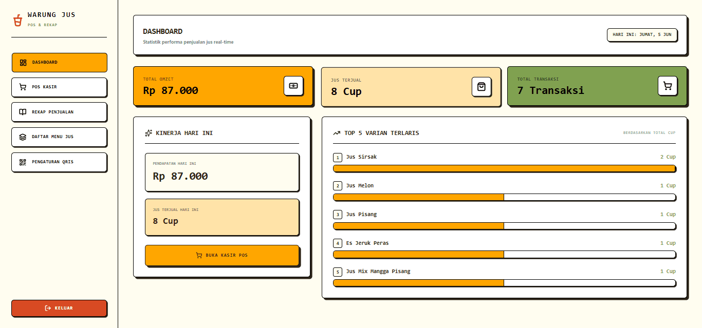702x328 pixels.
Task: Click the Jus Sirsak progress bar
Action: pyautogui.click(x=504, y=168)
